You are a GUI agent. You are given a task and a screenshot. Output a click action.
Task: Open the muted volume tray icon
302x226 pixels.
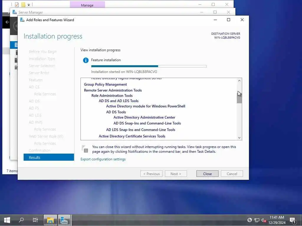pos(264,220)
